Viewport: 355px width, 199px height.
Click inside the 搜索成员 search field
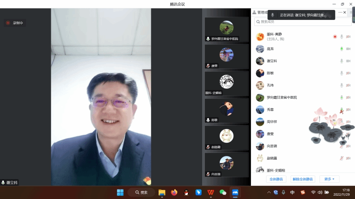pos(303,22)
